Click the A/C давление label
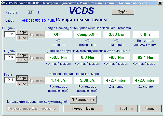This screenshot has height=116, width=163. (116, 43)
